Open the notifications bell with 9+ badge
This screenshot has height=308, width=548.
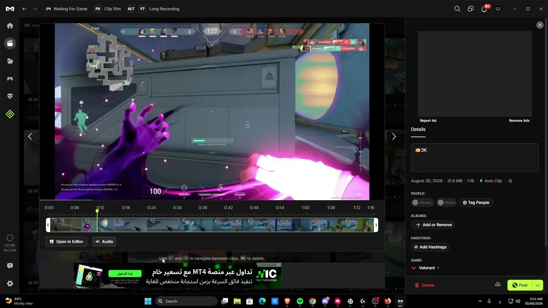click(484, 9)
